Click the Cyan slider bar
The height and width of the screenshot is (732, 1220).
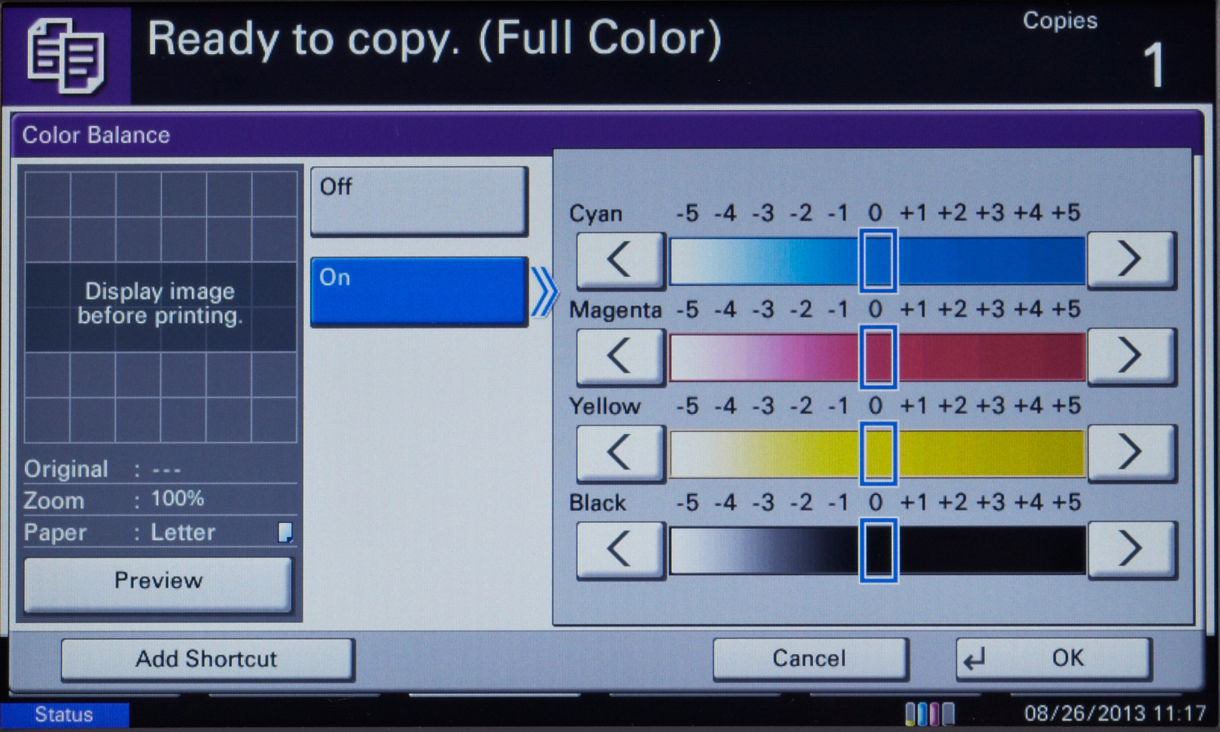[x=877, y=261]
